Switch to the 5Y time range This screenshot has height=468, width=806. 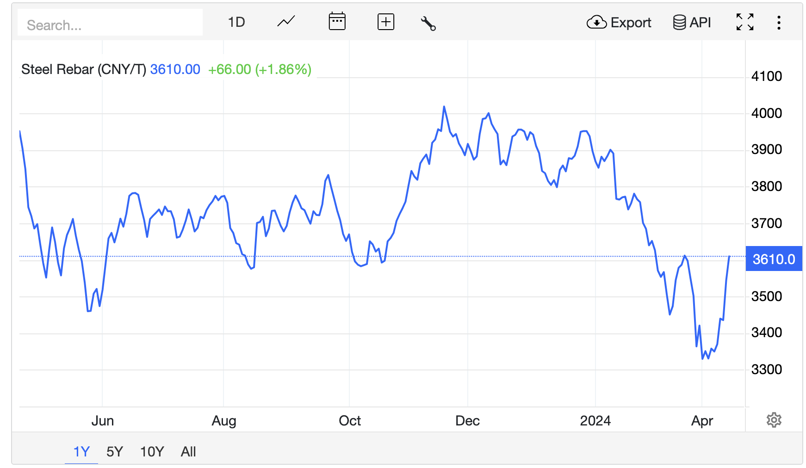pyautogui.click(x=115, y=451)
